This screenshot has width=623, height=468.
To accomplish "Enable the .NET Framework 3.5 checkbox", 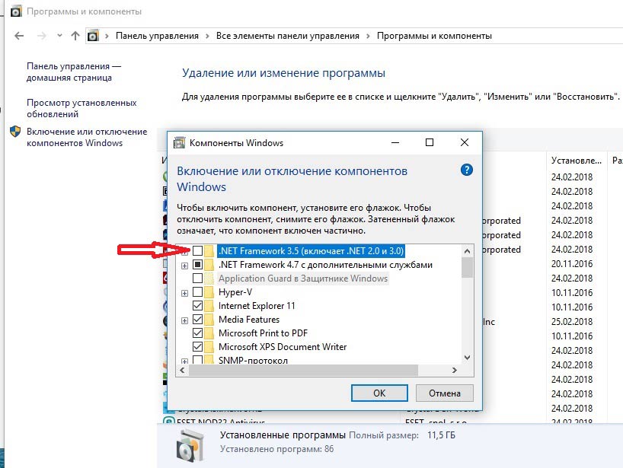I will 197,251.
